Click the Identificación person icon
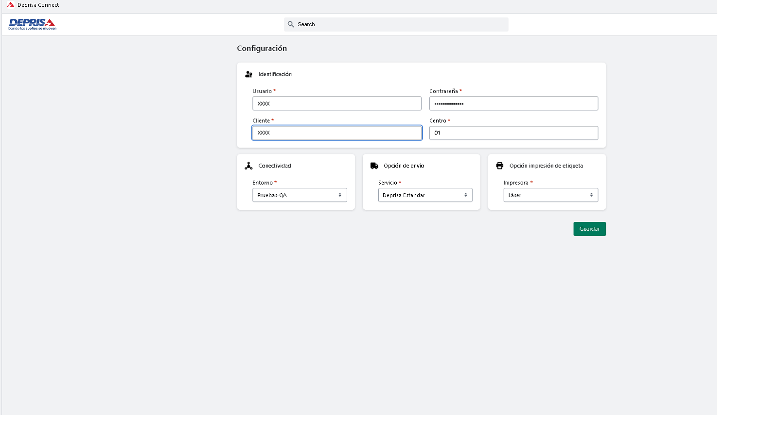778x437 pixels. [x=248, y=74]
